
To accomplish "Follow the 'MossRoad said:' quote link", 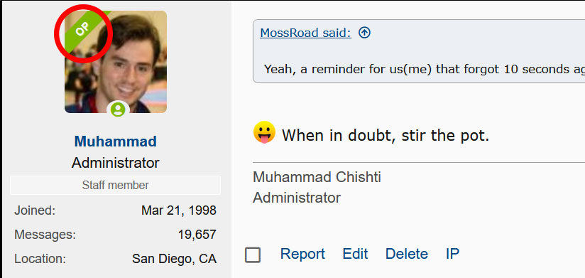I will tap(305, 33).
